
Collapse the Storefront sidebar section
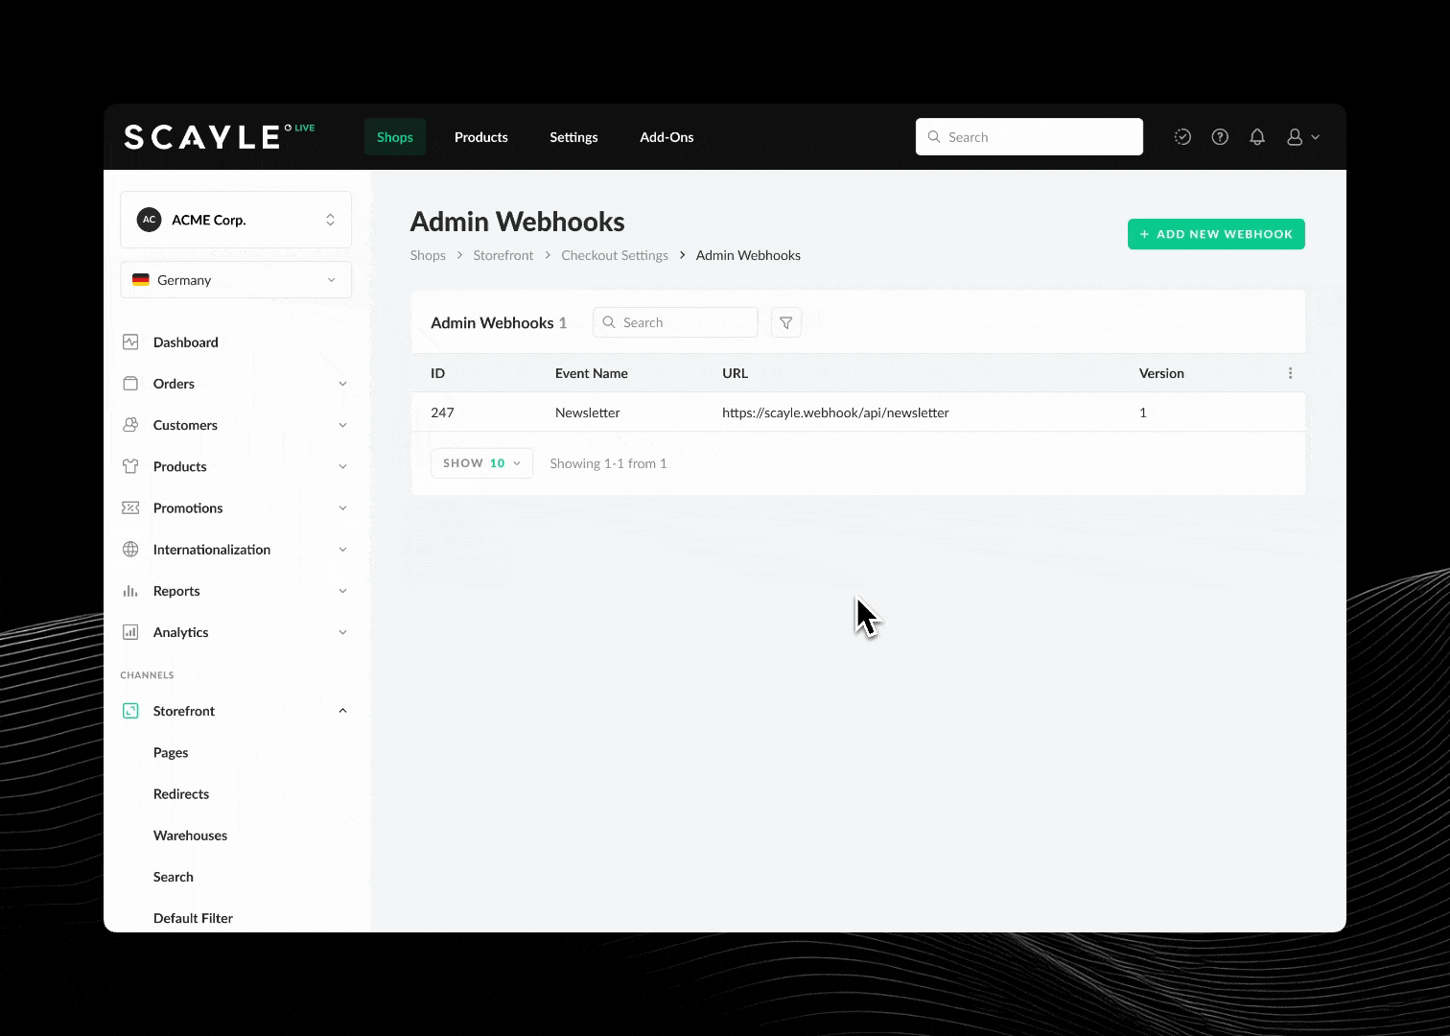coord(342,711)
